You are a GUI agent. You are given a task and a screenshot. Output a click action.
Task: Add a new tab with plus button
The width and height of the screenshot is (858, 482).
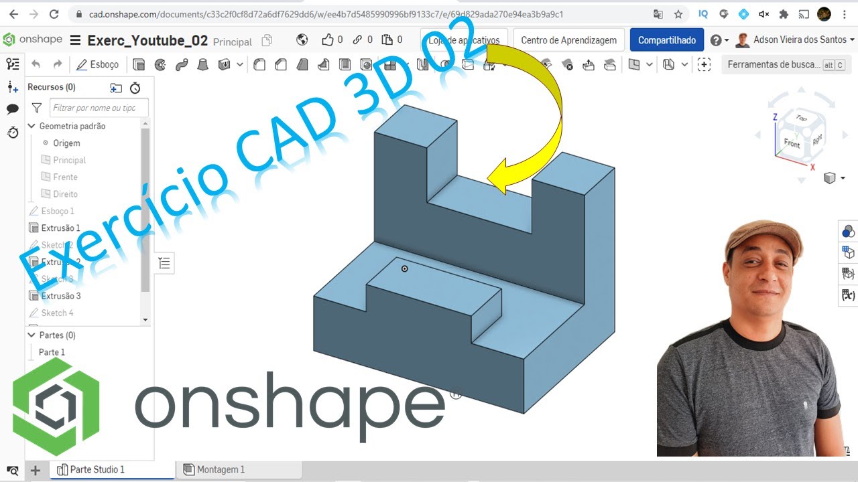(36, 470)
